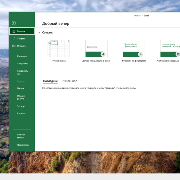
Task: Click the home icon beside Главная
Action: point(14,31)
